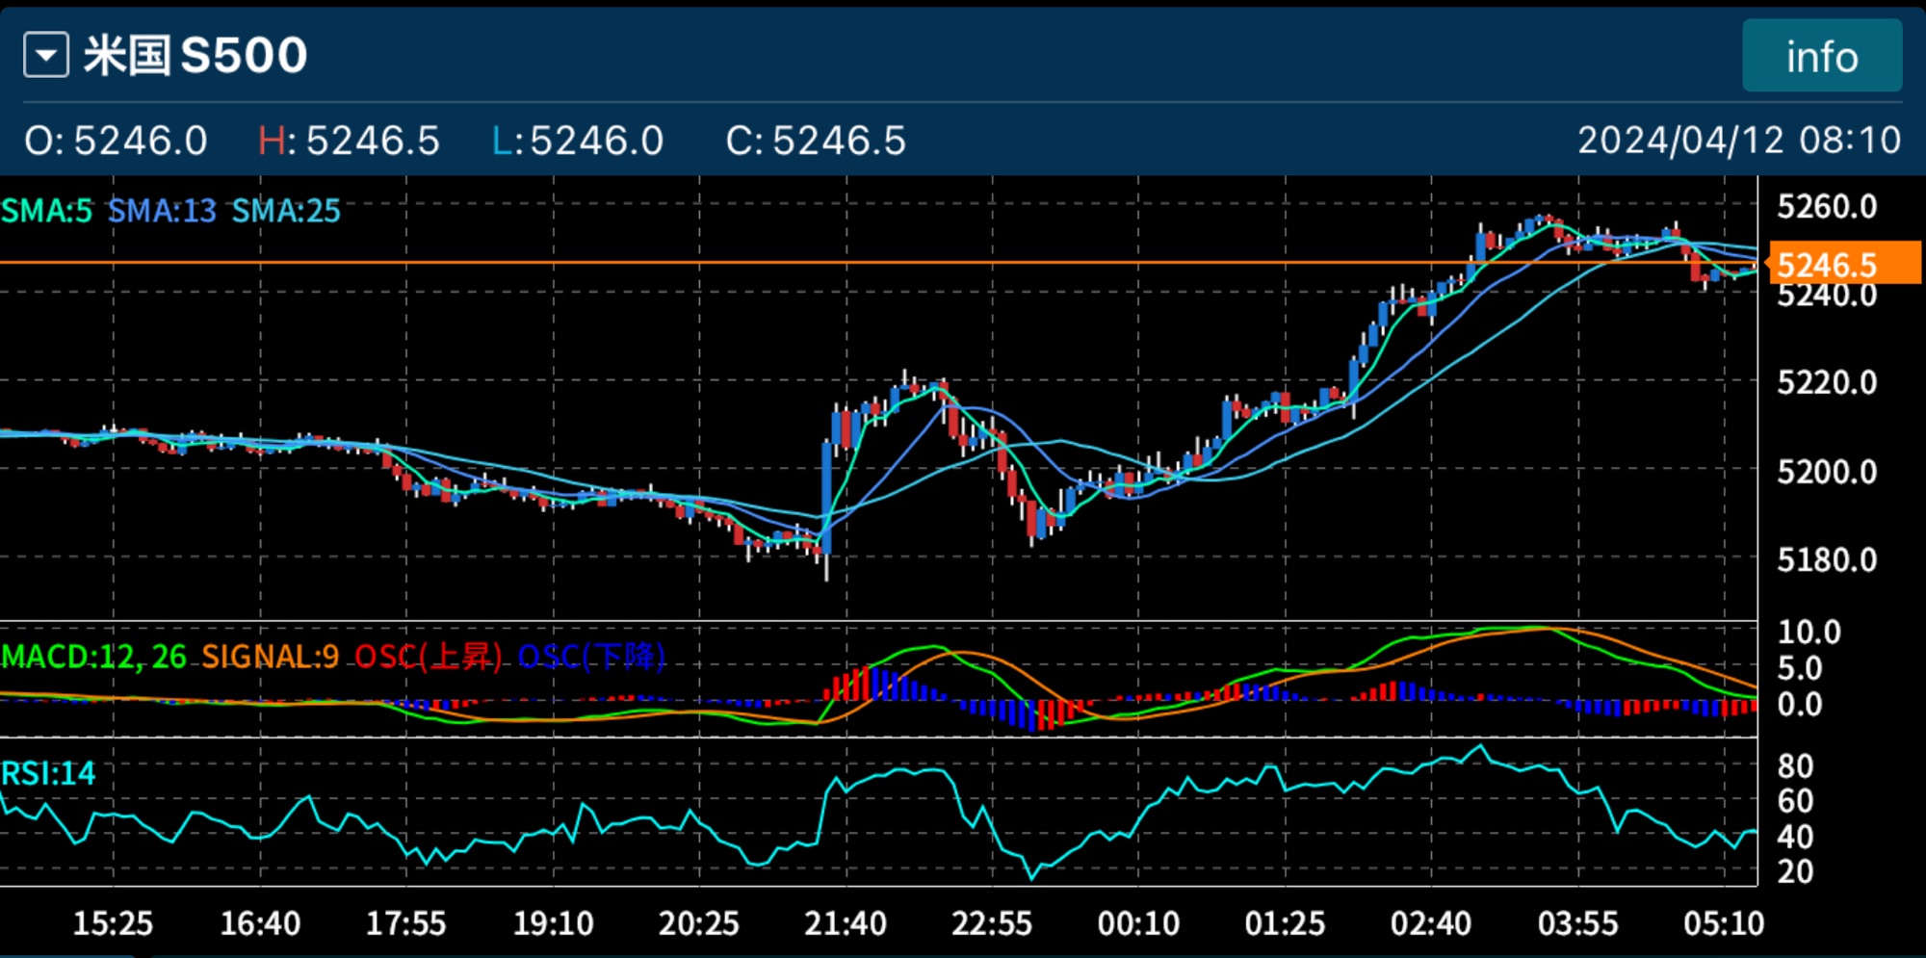Click the 15:25 time axis label
The width and height of the screenshot is (1926, 958).
113,924
